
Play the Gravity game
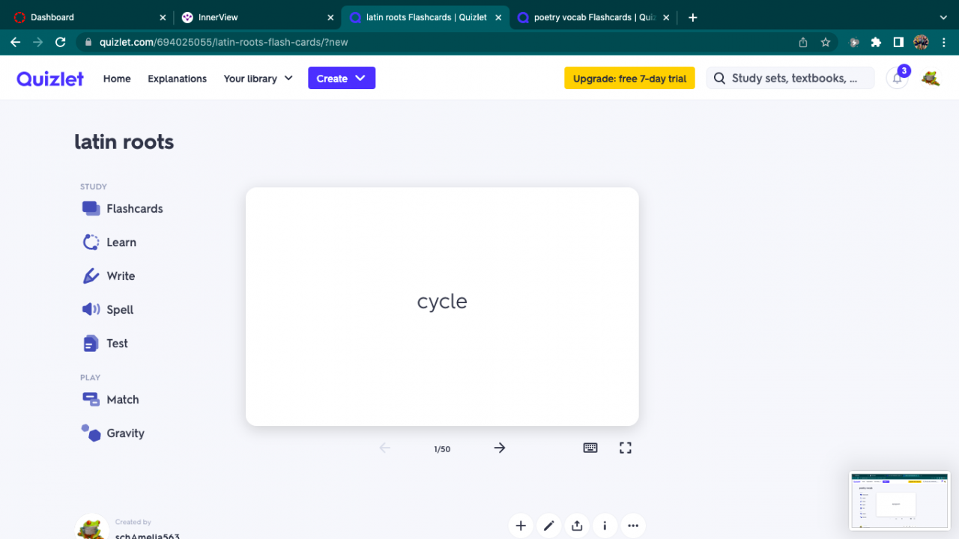click(113, 433)
